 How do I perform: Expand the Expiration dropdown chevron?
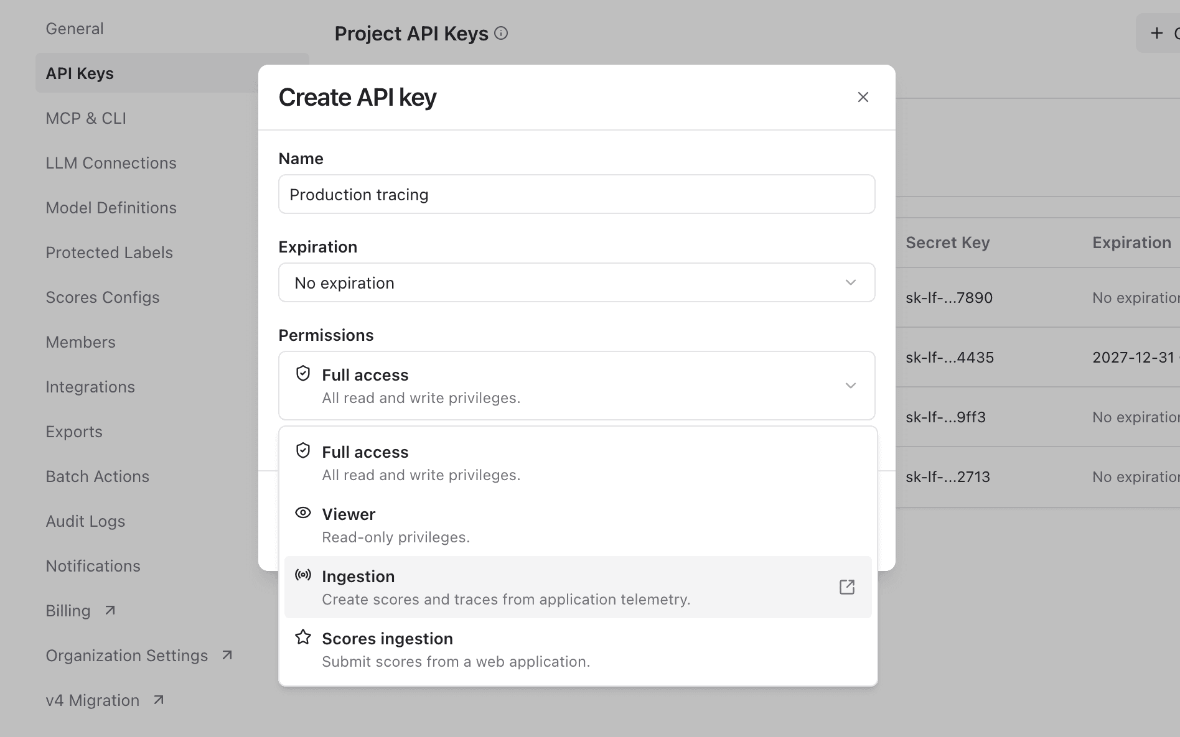click(850, 282)
